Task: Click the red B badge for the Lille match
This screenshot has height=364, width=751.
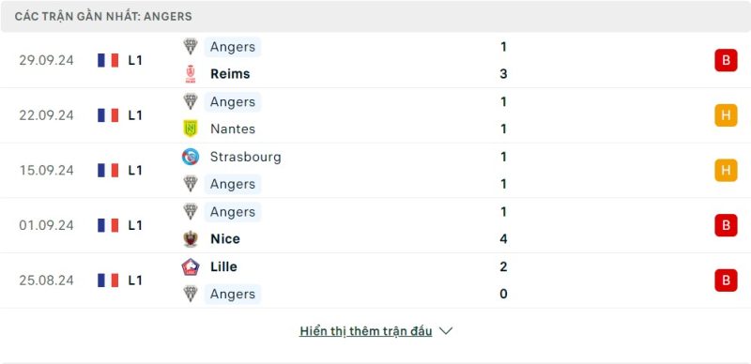Action: pyautogui.click(x=726, y=281)
